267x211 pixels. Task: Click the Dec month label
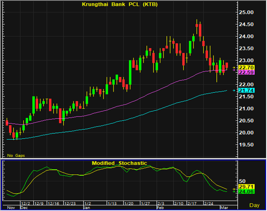24,208
